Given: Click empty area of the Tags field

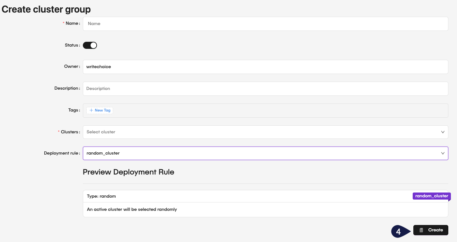Looking at the screenshot, I should pos(276,110).
